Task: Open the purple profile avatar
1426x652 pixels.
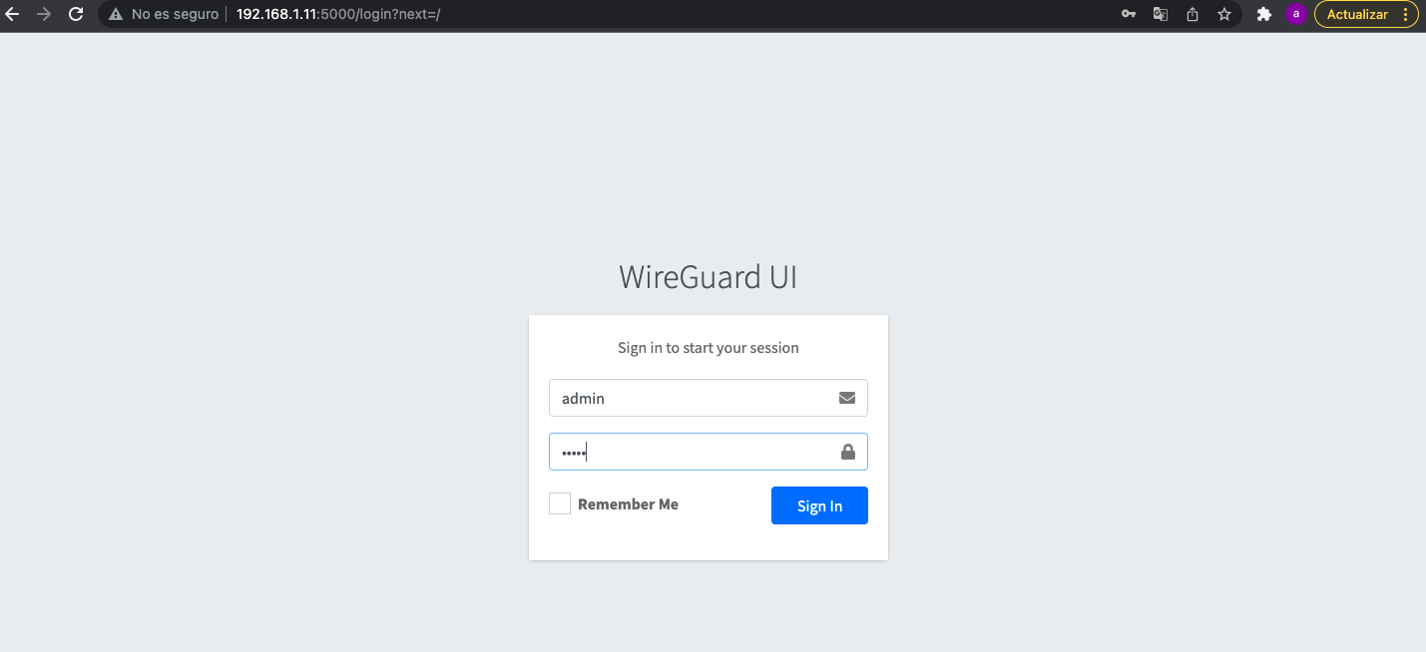Action: click(x=1295, y=14)
